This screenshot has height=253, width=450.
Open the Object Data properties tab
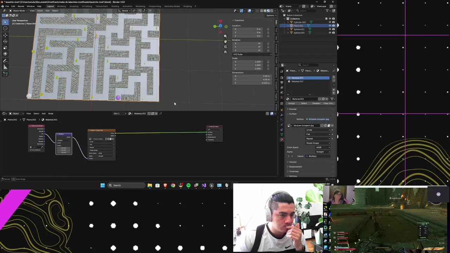[x=282, y=135]
